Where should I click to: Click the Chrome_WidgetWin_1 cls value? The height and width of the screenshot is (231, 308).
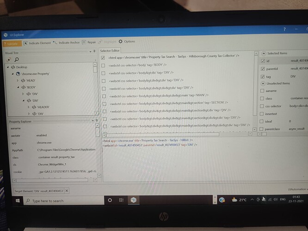coord(52,164)
